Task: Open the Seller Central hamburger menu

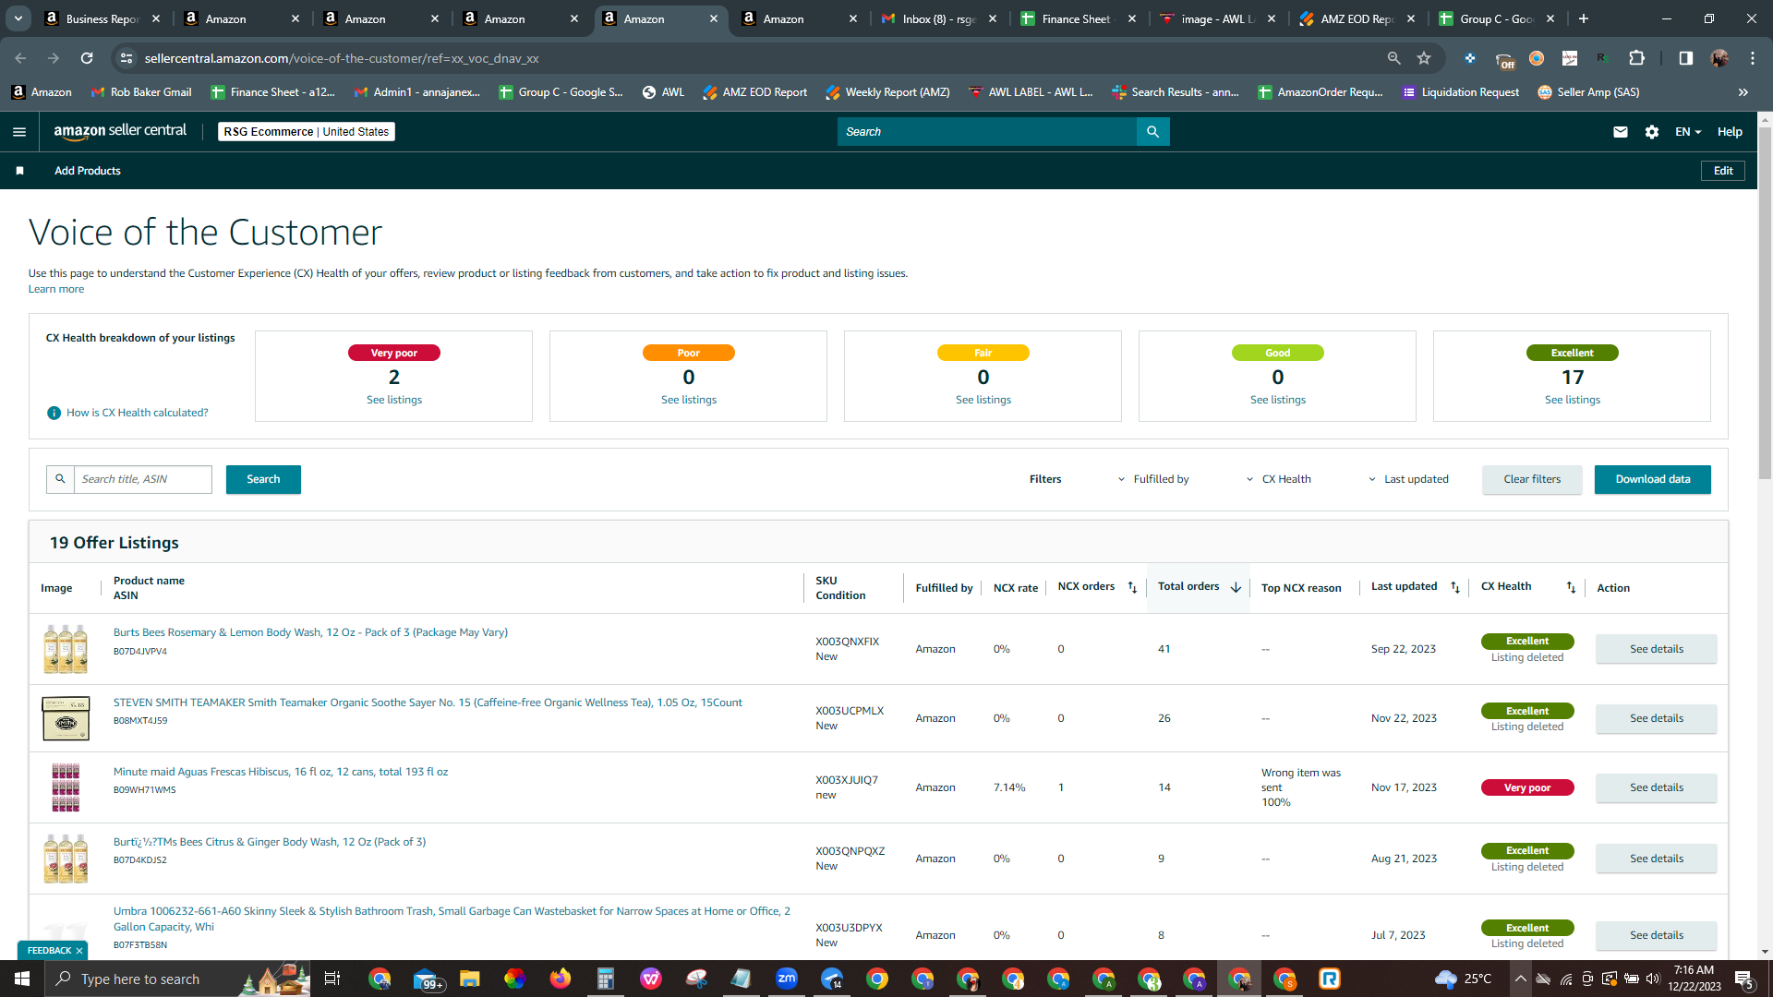Action: coord(19,132)
